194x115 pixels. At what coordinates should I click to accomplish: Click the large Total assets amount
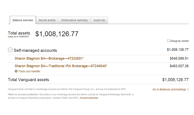point(57,34)
